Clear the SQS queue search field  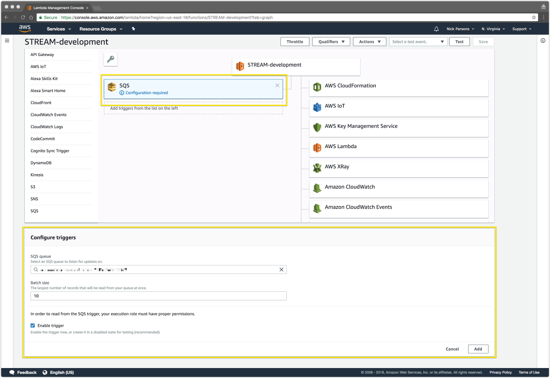[x=282, y=269]
